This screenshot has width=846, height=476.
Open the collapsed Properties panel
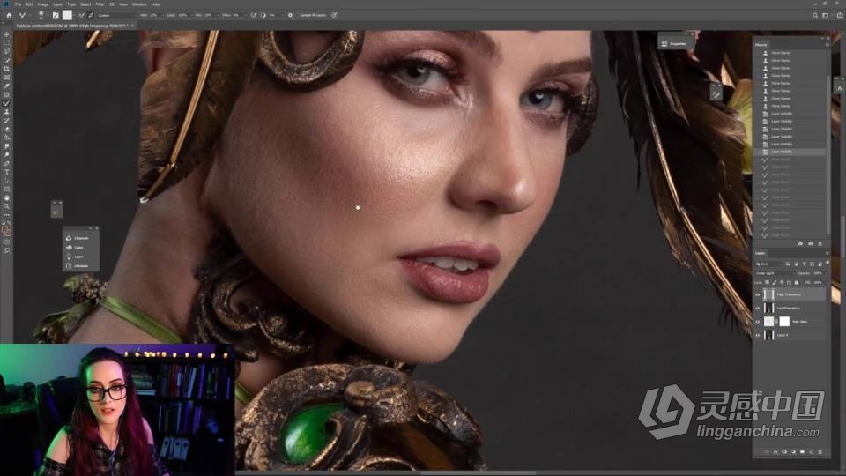click(674, 43)
